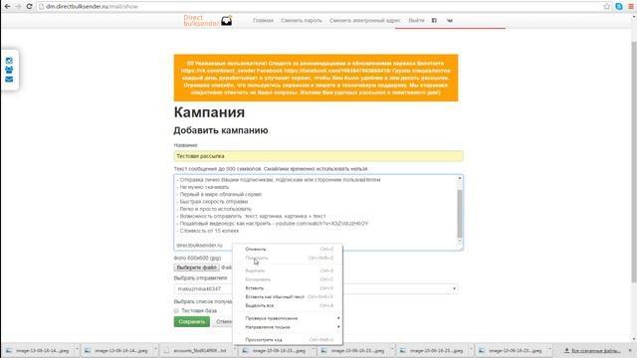Click into the Название campaign name field
Screen dimensions: 637x358
click(318, 156)
